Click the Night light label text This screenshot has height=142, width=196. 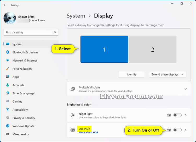click(86, 114)
